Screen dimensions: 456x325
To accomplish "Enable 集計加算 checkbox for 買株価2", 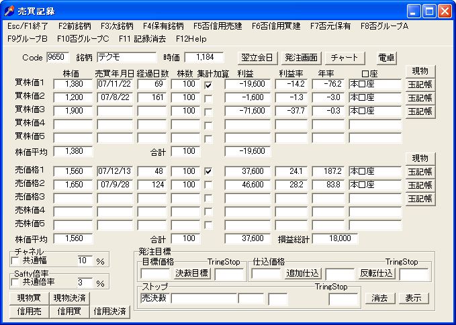I will pyautogui.click(x=208, y=98).
